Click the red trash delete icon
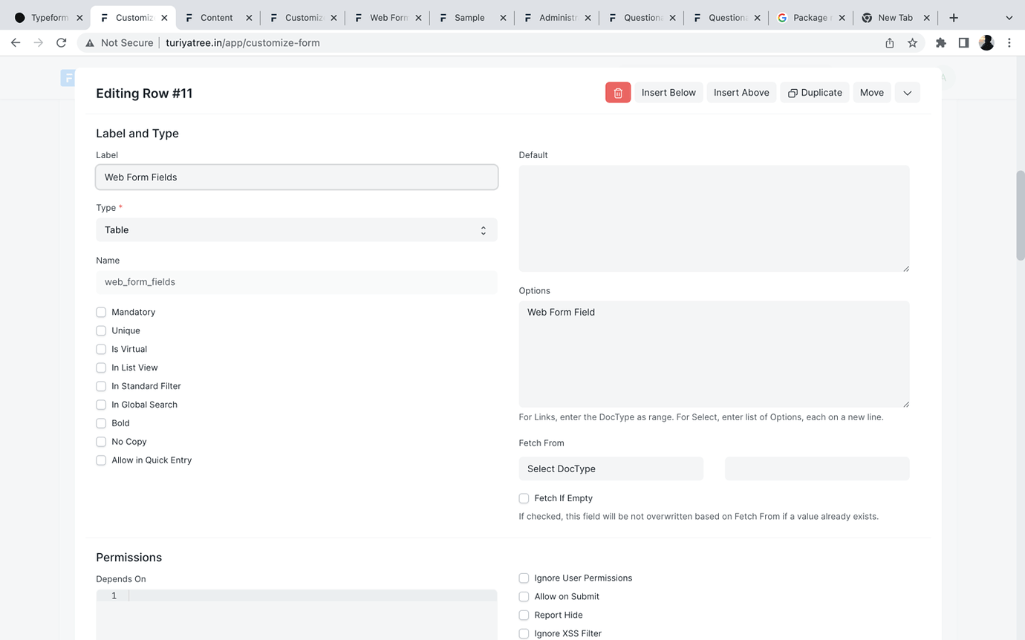 (617, 92)
